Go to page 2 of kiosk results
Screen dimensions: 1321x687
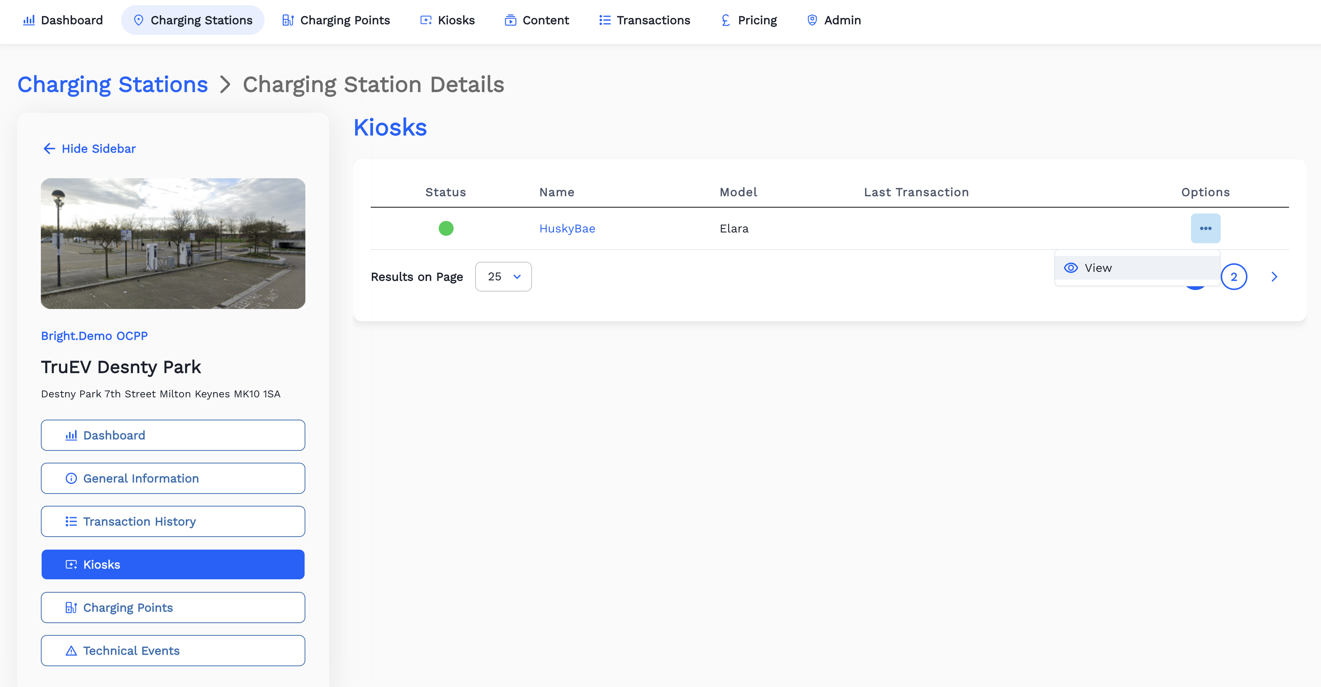pos(1233,277)
